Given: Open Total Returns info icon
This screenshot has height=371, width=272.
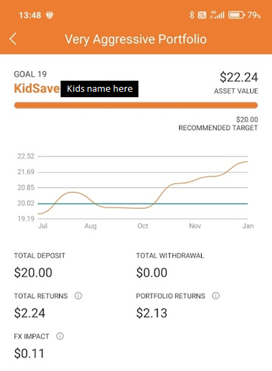Looking at the screenshot, I should 79,296.
